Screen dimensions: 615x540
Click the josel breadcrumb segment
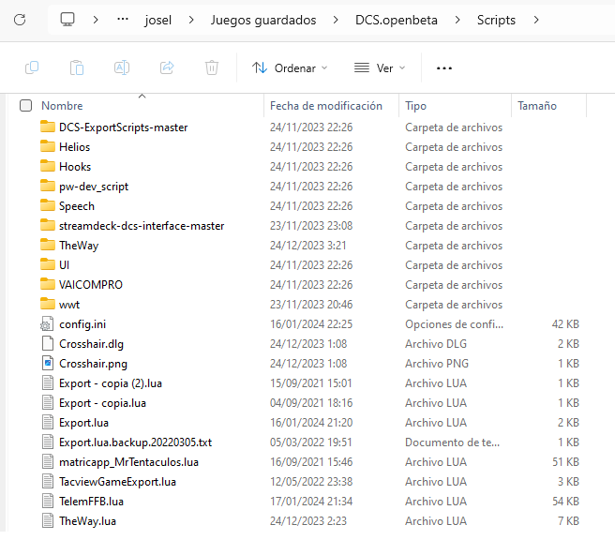157,20
